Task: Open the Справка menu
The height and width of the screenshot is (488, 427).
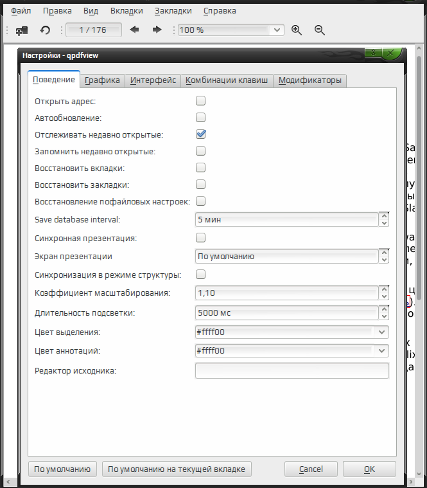Action: 220,11
